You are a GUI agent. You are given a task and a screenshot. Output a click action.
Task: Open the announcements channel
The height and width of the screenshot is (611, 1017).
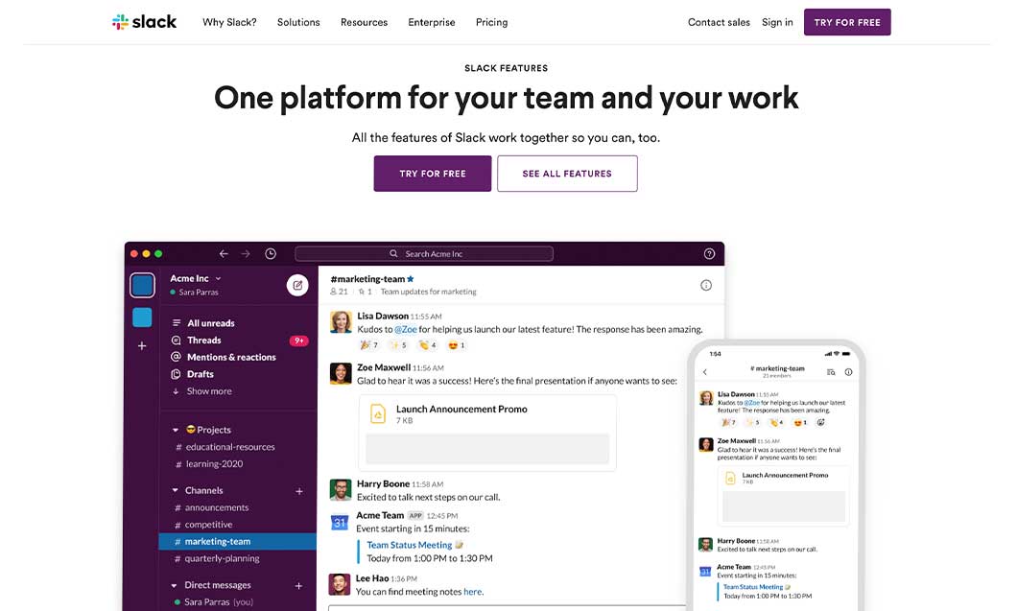[x=217, y=507]
